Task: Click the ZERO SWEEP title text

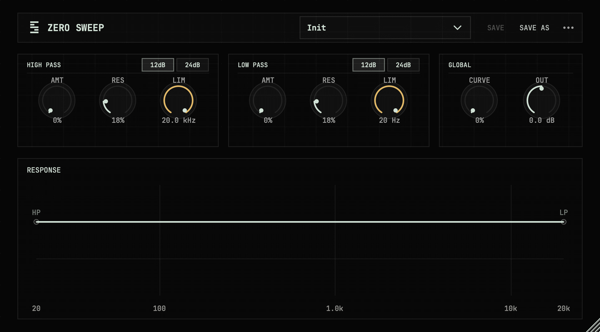Action: (x=76, y=28)
